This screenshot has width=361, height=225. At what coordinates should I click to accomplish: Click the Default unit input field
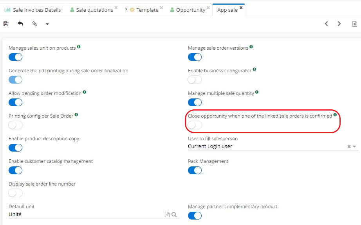84,214
